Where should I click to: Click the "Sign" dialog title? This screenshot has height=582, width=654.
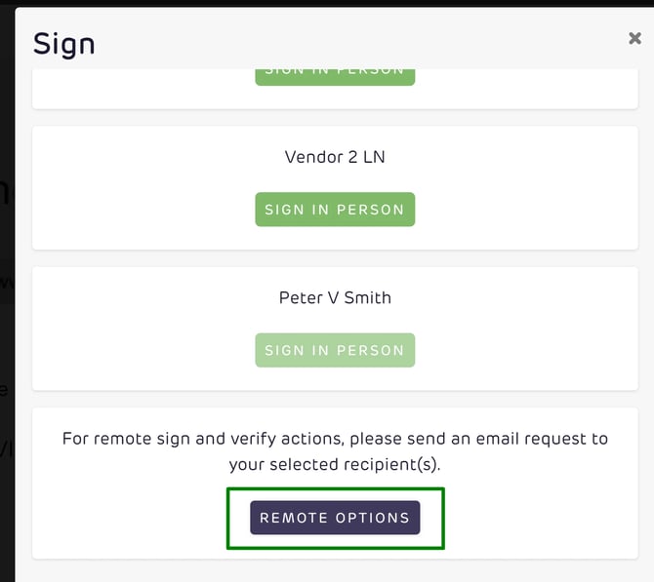coord(64,44)
